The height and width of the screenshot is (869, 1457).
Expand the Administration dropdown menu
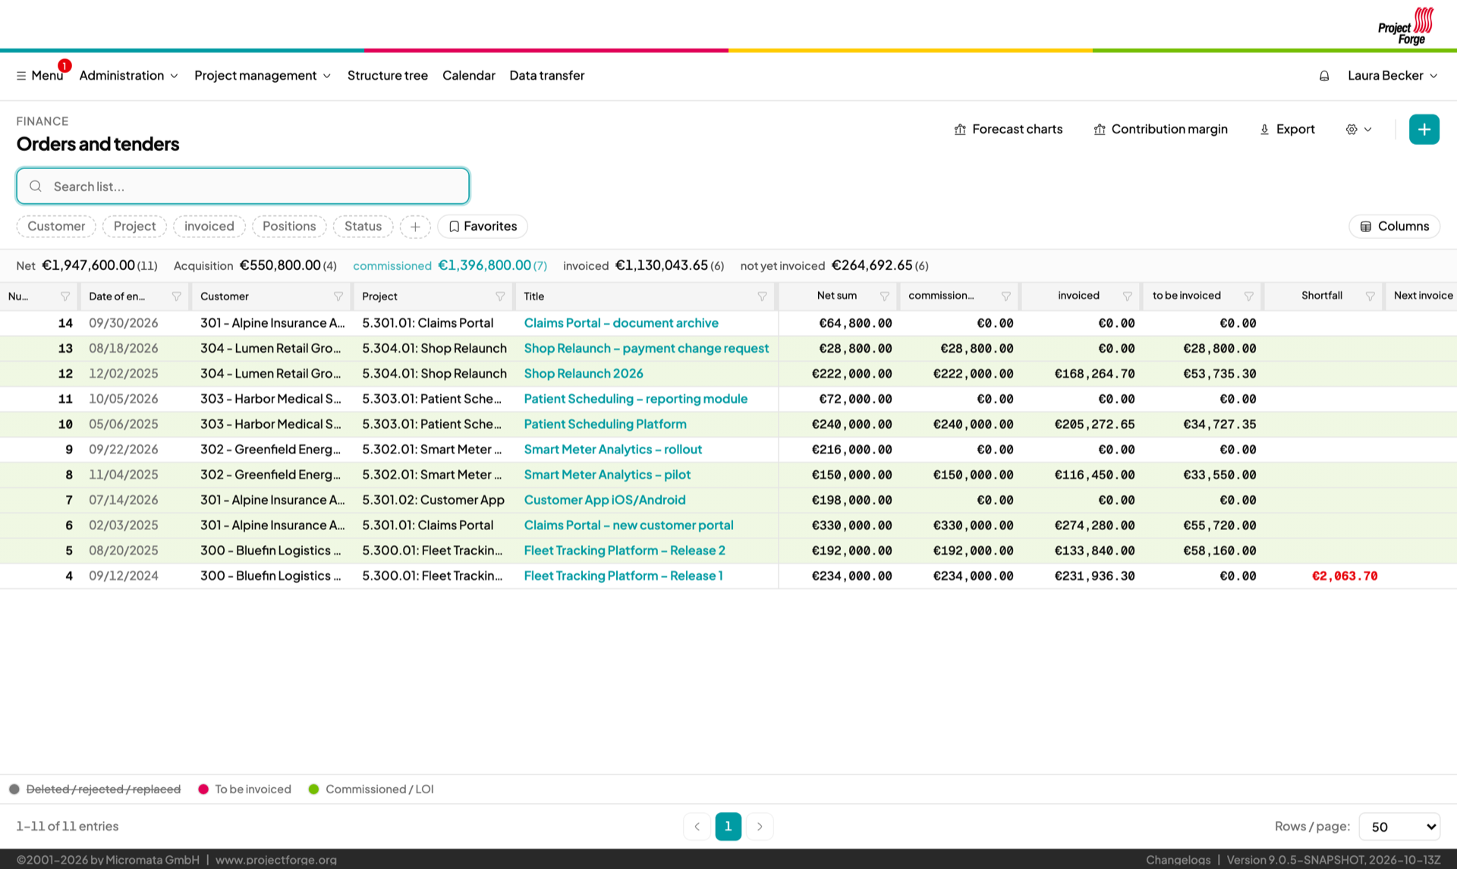point(128,76)
